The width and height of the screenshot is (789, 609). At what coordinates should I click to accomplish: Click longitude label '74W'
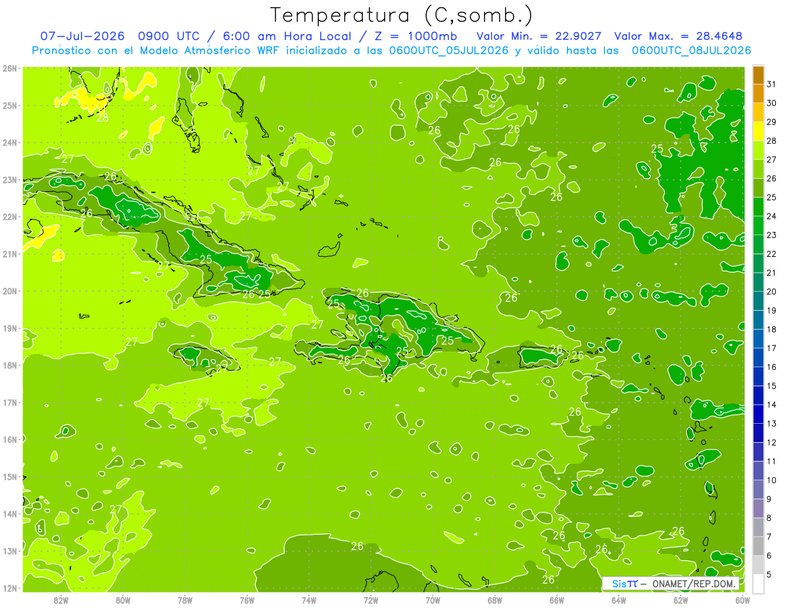[x=309, y=600]
